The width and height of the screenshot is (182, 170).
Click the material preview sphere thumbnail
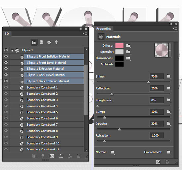tap(161, 50)
